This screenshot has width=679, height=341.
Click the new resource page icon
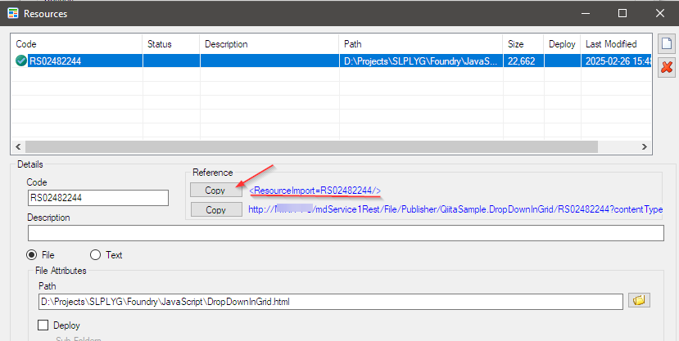click(667, 43)
